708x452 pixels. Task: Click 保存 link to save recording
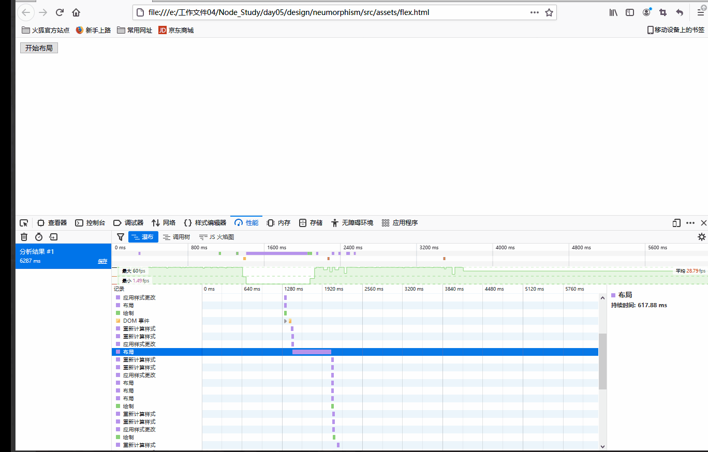(x=102, y=261)
